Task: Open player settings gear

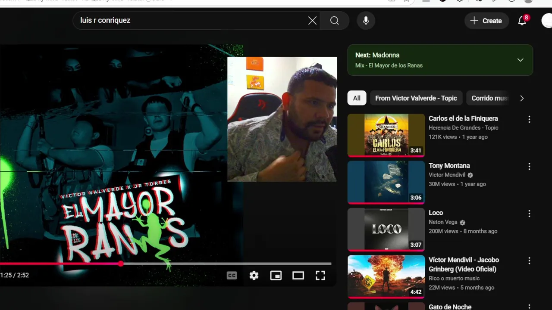Action: pyautogui.click(x=254, y=276)
